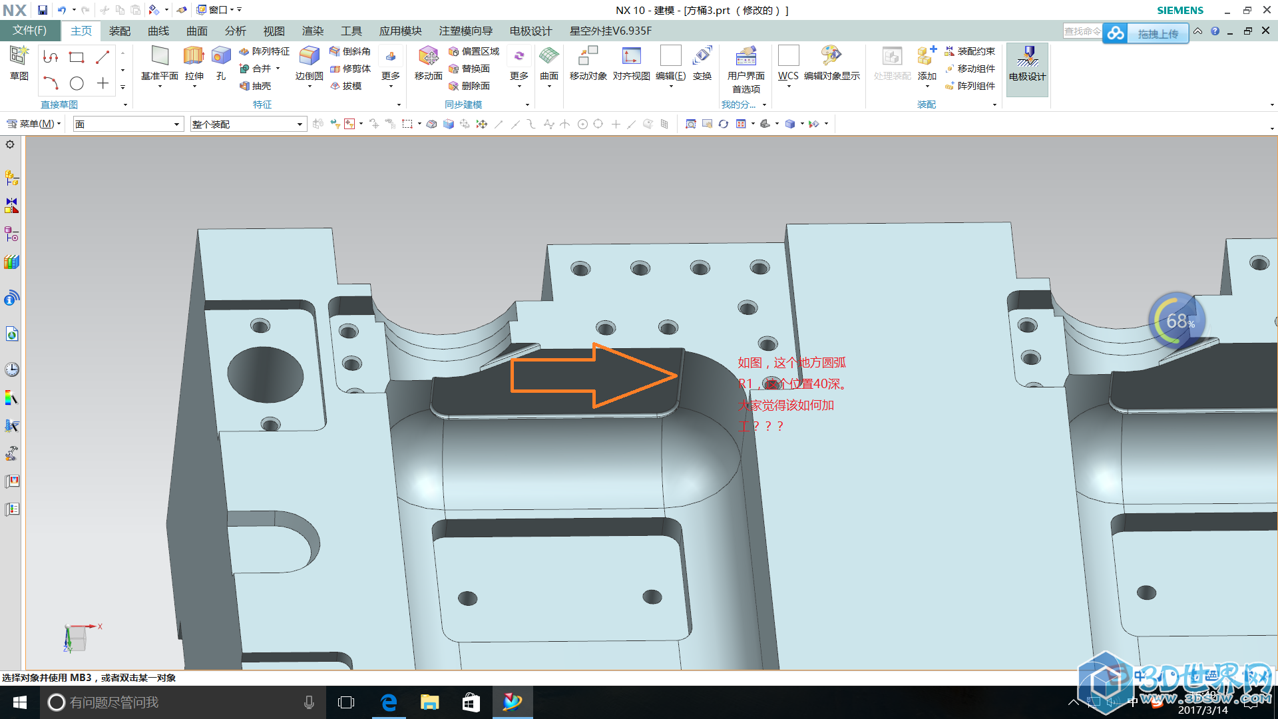Screen dimensions: 1278x719
Task: Click the 拉伸 extrude icon
Action: pos(194,56)
